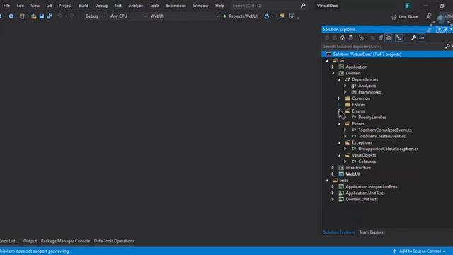Click Sync with Active Document icon
The image size is (453, 255).
pyautogui.click(x=373, y=38)
